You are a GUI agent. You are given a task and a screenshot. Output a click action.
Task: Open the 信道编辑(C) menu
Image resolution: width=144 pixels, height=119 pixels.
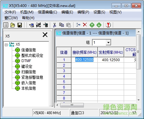pos(47,12)
